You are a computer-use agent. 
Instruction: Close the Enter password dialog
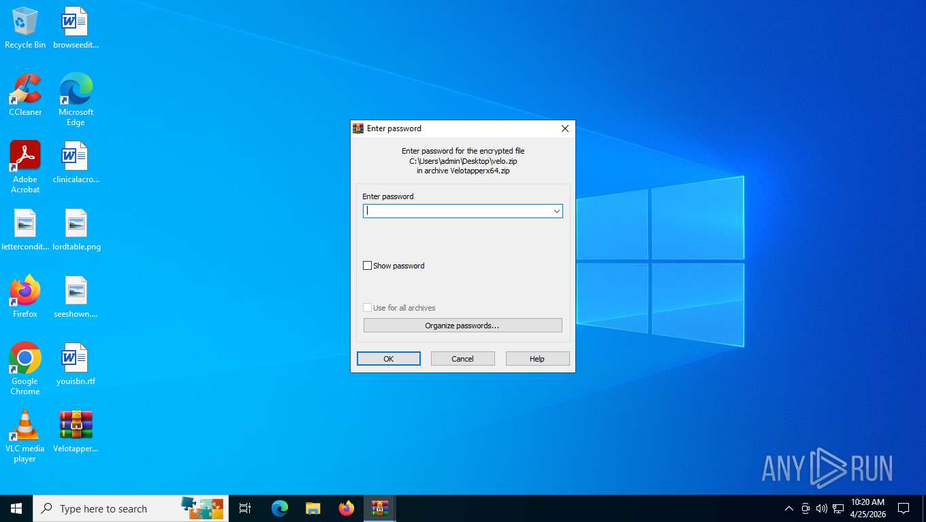click(x=564, y=128)
